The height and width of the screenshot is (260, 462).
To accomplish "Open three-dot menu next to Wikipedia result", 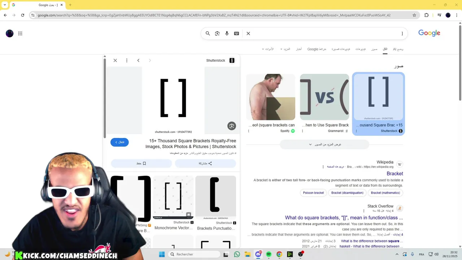I will click(323, 167).
